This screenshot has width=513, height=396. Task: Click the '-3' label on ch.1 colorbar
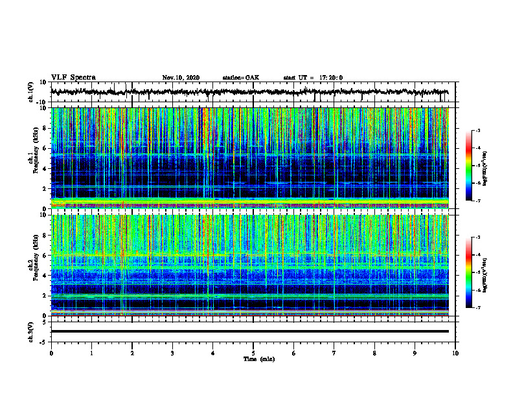477,131
